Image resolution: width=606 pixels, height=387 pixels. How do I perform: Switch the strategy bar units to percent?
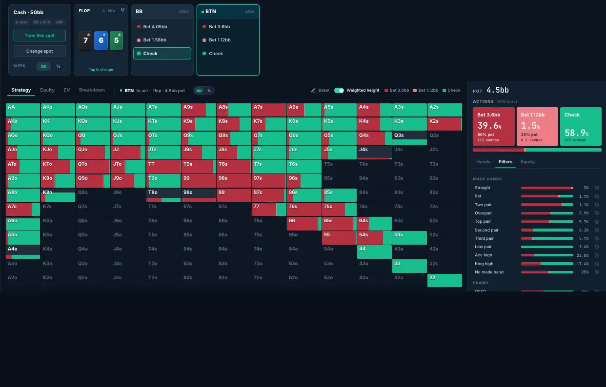(209, 91)
